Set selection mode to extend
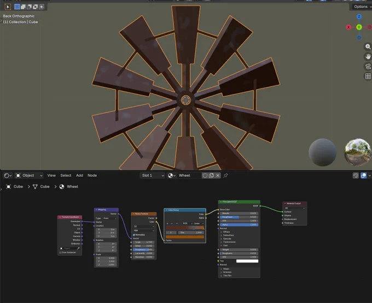Image resolution: width=372 pixels, height=303 pixels. 23,7
